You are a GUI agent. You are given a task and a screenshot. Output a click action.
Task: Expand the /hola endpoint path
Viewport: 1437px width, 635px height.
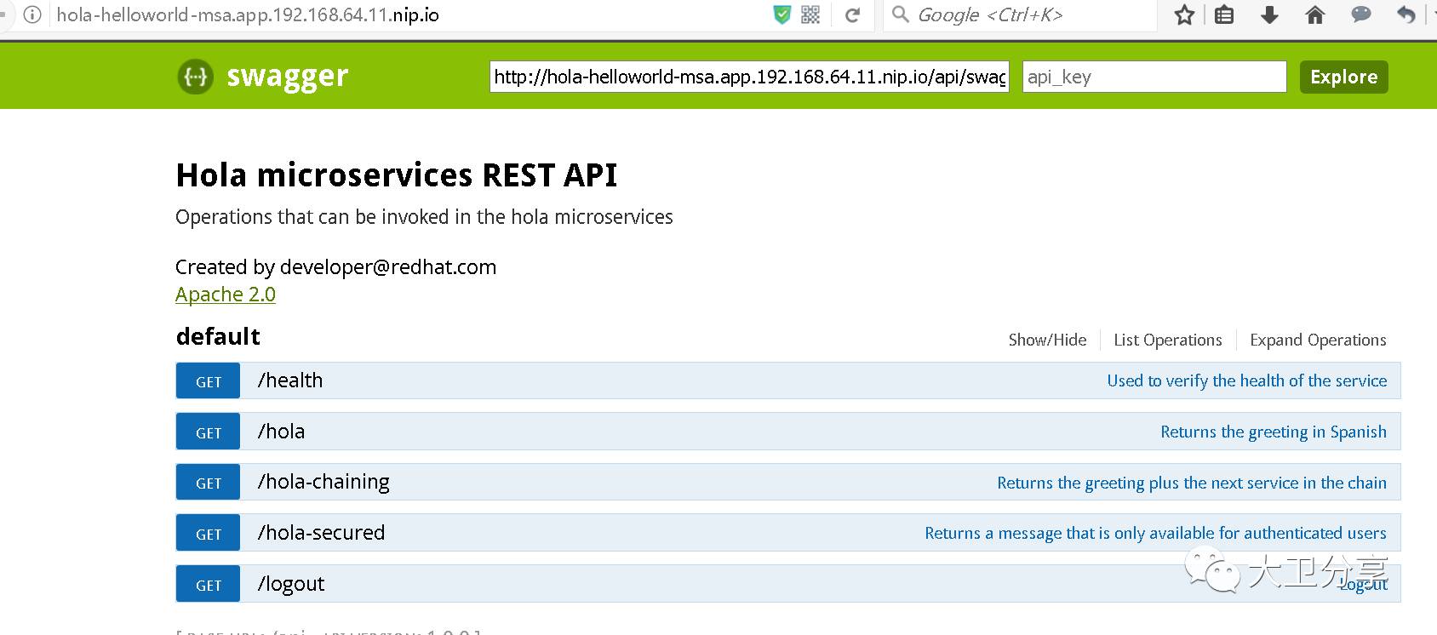pos(281,432)
